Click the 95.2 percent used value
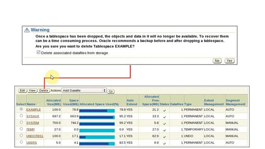The height and width of the screenshot is (149, 265). (123, 116)
